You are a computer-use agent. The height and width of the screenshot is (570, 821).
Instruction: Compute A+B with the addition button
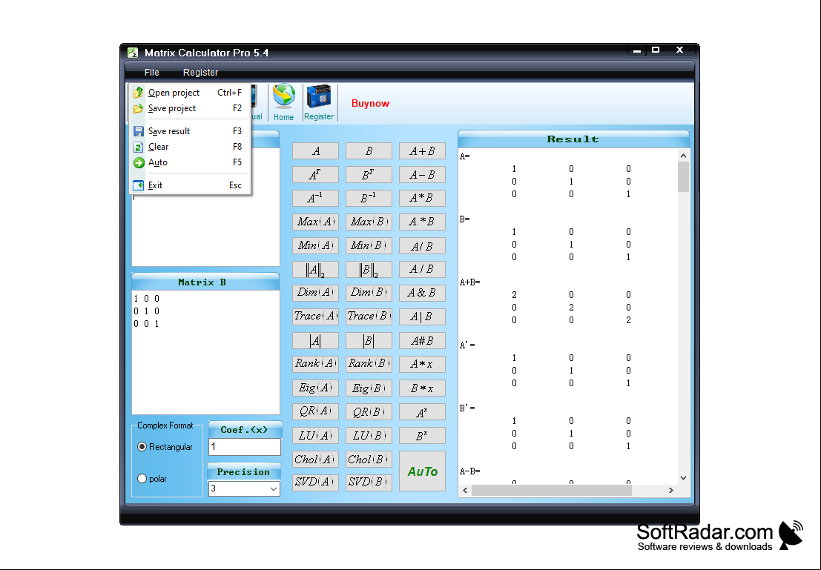[422, 150]
